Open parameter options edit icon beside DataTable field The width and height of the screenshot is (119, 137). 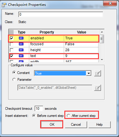97,88
